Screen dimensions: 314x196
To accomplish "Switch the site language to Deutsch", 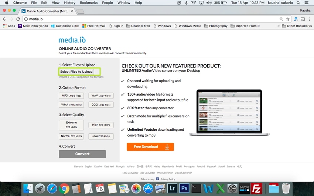I will pos(78,166).
